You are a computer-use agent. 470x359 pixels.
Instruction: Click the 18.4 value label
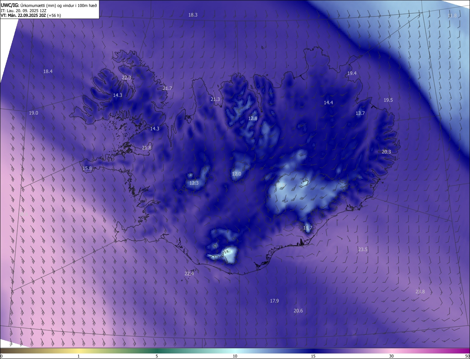click(x=48, y=72)
